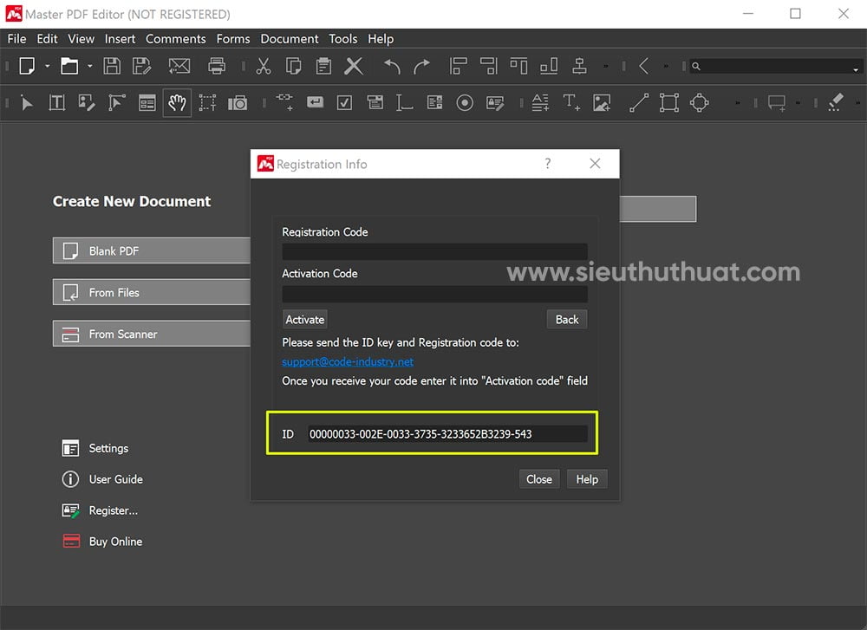The width and height of the screenshot is (867, 630).
Task: Select the arrow pointer Select tool
Action: point(27,103)
